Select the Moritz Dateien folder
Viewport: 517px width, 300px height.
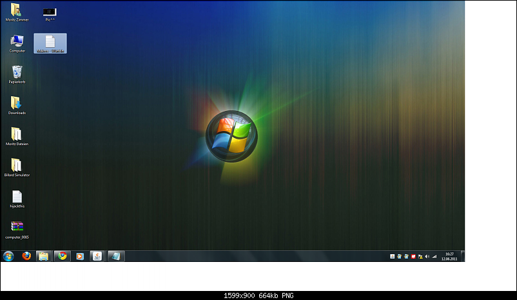[x=17, y=137]
